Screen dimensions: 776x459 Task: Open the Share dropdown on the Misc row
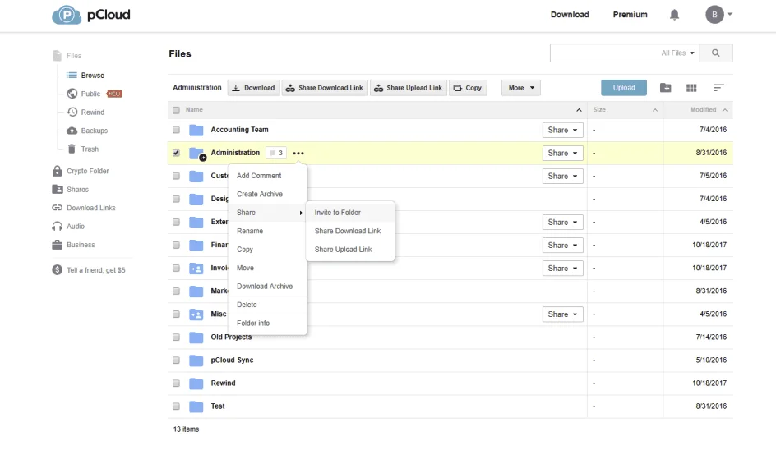coord(563,314)
